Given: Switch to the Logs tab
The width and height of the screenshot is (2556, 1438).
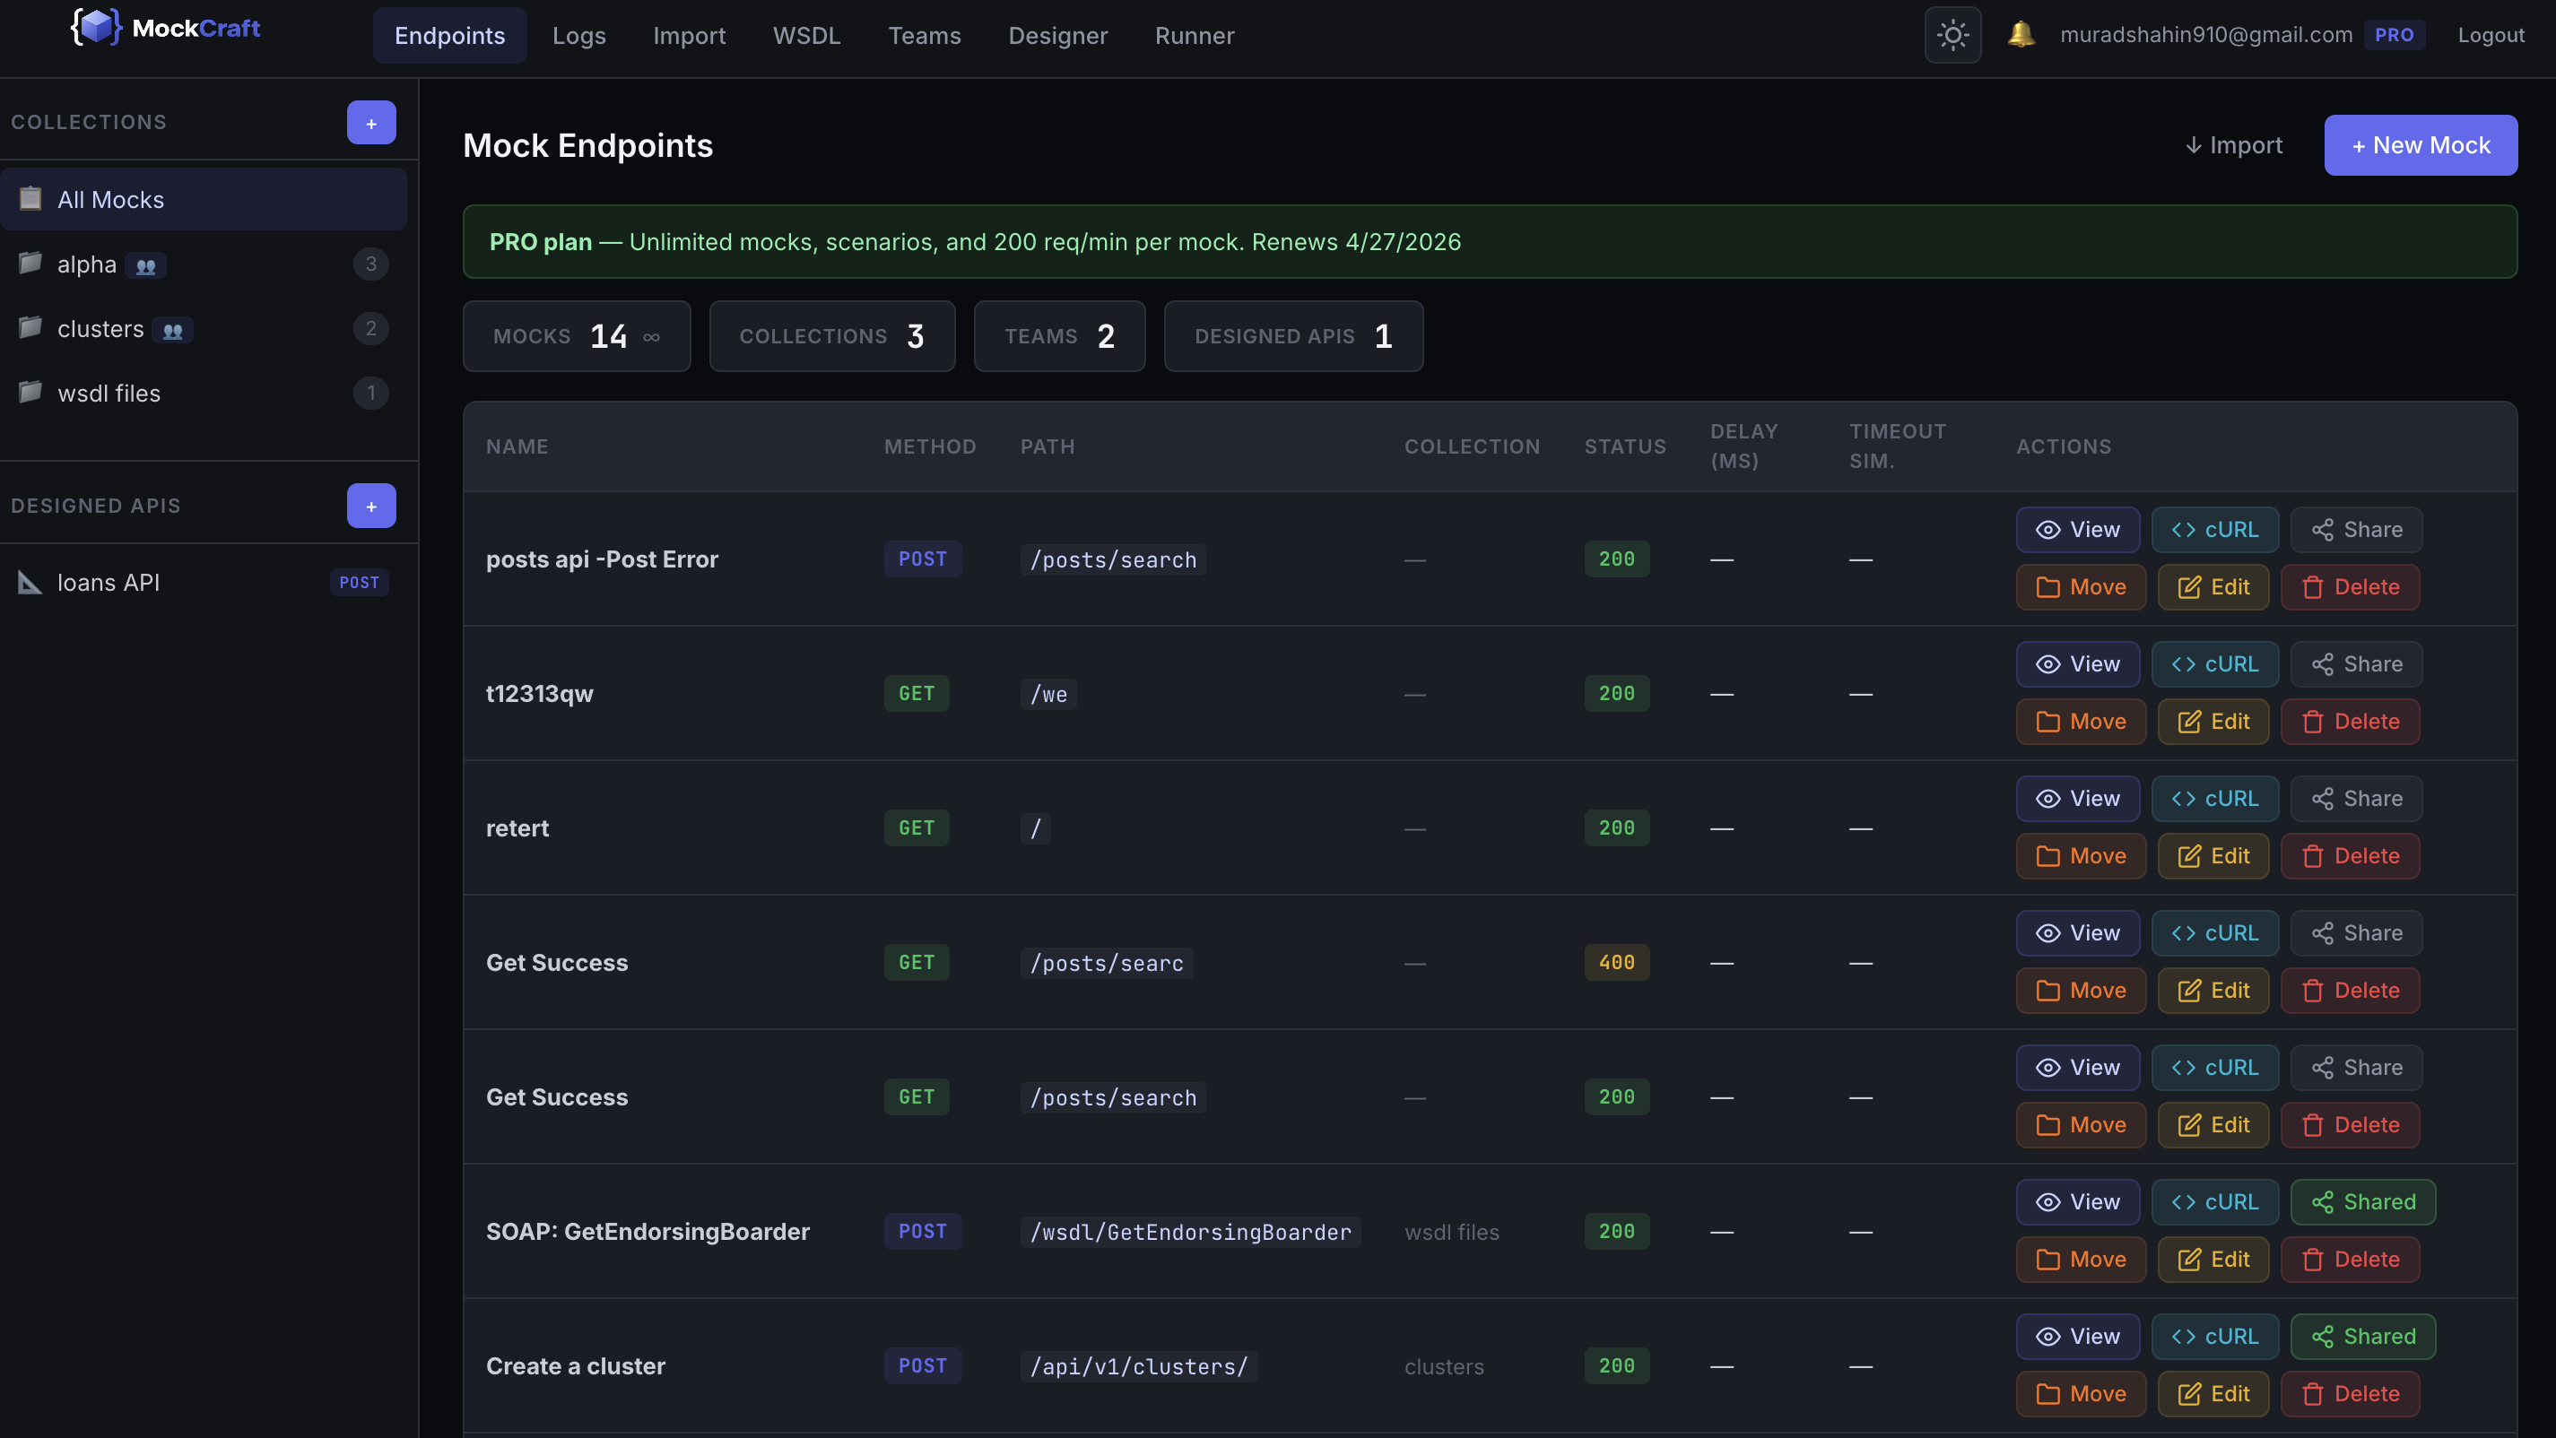Looking at the screenshot, I should click(578, 36).
